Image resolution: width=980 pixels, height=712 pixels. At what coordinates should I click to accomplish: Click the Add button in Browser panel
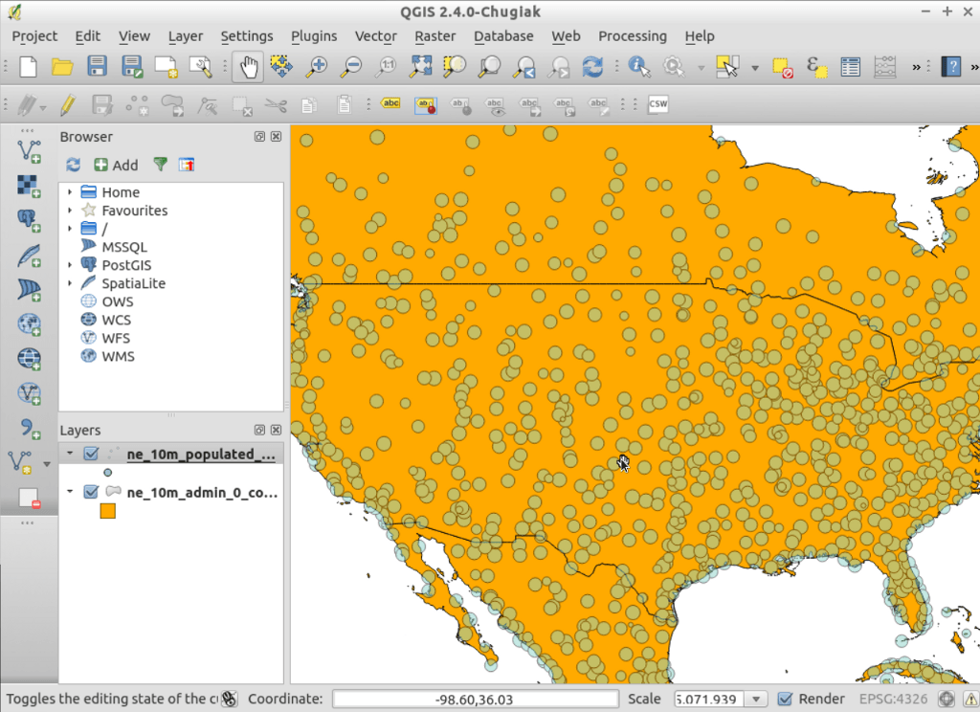[x=116, y=165]
